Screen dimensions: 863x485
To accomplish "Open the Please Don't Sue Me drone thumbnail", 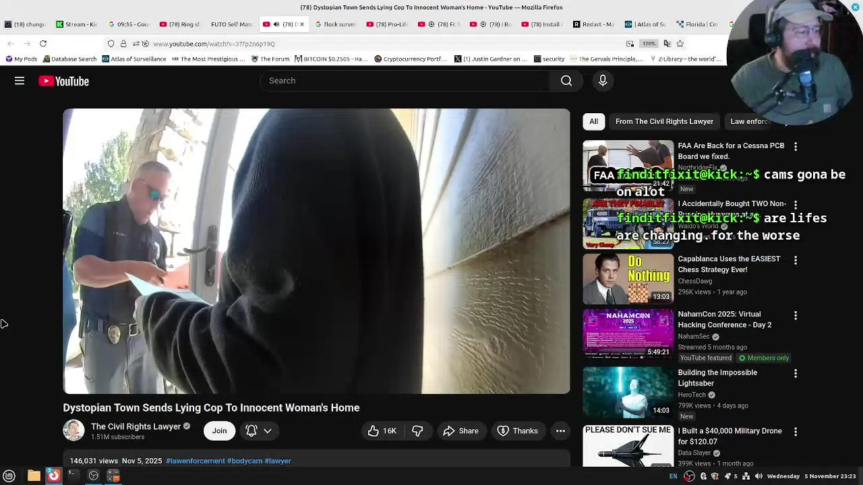I will [x=628, y=445].
